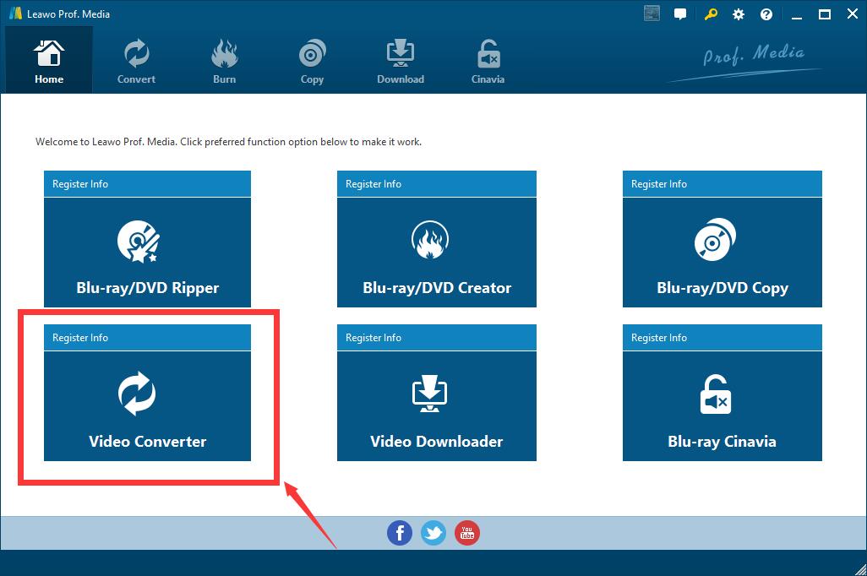The image size is (867, 576).
Task: Open the Copy module tab
Action: point(312,62)
